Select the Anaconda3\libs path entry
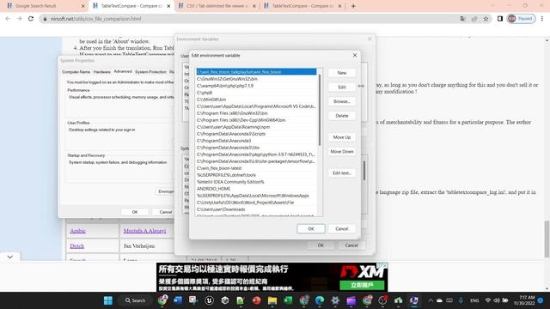Viewport: 550px width, 309px height. pyautogui.click(x=256, y=148)
